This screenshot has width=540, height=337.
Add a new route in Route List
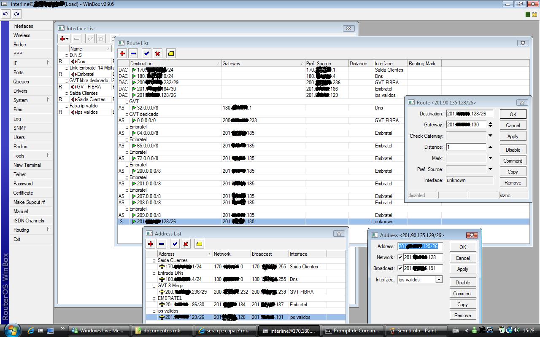[122, 53]
